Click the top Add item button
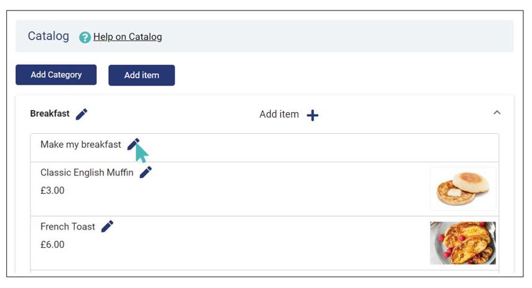Viewport: 532px width, 288px height. pos(141,76)
